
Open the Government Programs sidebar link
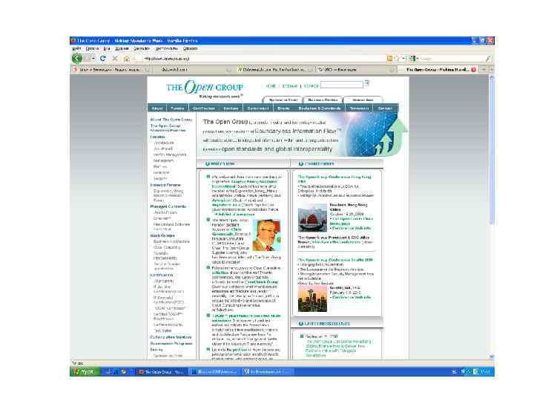[171, 344]
